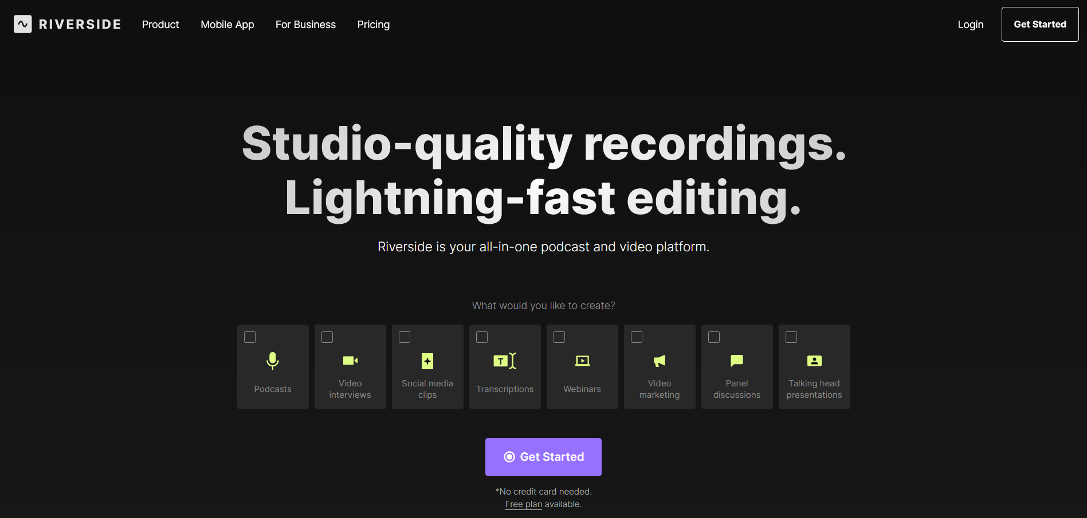Click the sparkle icon for Social media clips
Image resolution: width=1087 pixels, height=518 pixels.
(427, 361)
